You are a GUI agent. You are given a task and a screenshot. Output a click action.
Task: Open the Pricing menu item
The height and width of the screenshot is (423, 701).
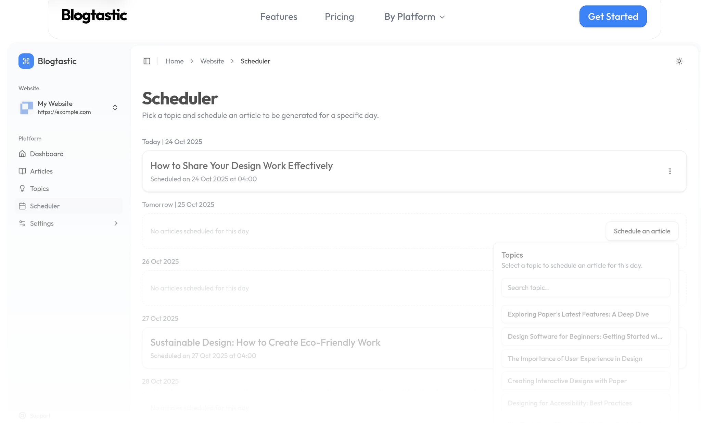pos(339,17)
